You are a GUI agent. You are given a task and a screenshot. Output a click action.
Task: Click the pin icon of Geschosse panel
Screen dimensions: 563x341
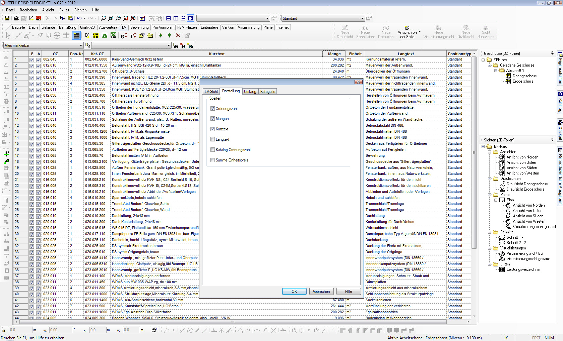(x=552, y=53)
